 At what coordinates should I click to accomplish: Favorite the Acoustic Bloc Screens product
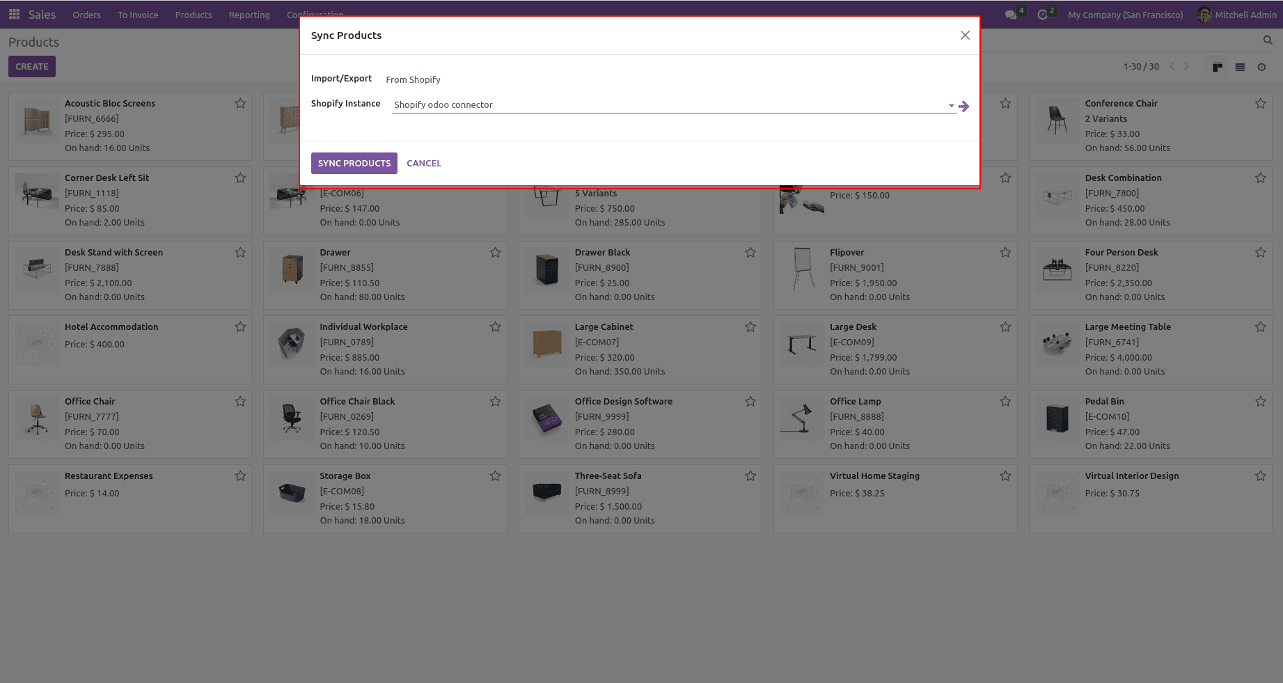[x=240, y=103]
